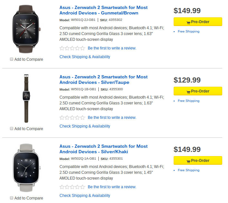
Task: Click the star rating icons for Silver/Khaki watch
Action: [72, 187]
